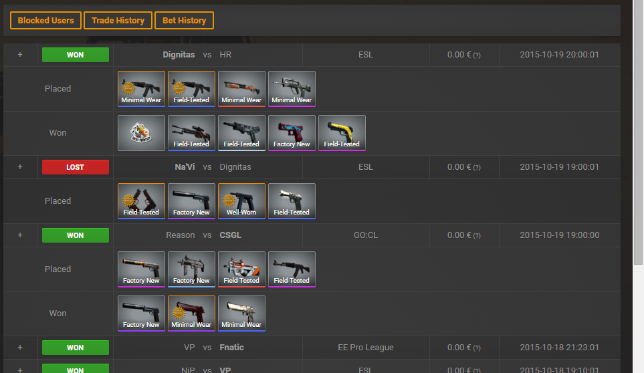Select Factory New silenced pistol won from Reason vs CSGL
This screenshot has height=373, width=644.
coord(141,314)
